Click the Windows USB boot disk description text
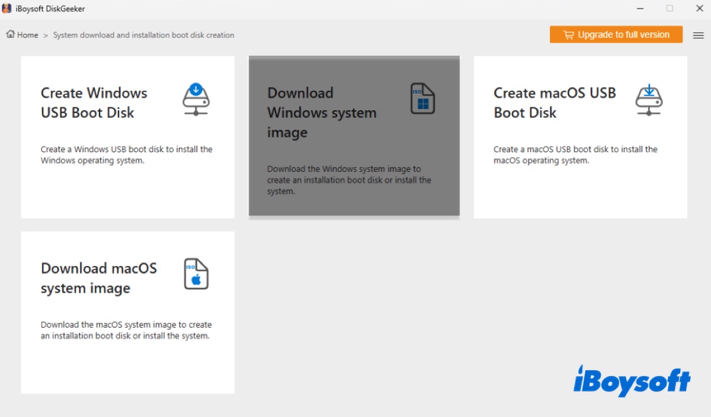711x417 pixels. coord(126,155)
